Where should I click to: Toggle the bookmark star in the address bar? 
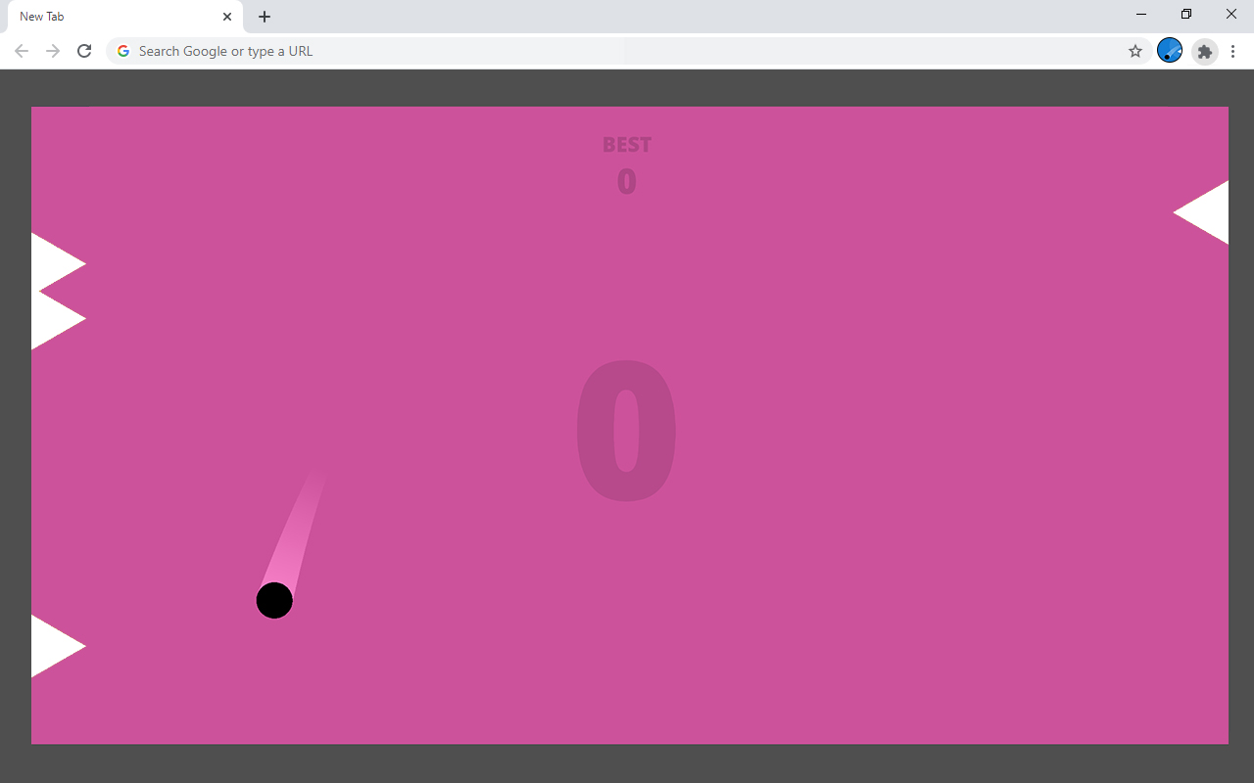(1134, 51)
